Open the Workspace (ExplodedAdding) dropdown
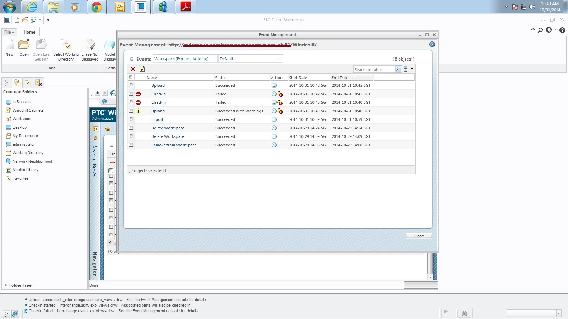568x319 pixels. pyautogui.click(x=185, y=59)
